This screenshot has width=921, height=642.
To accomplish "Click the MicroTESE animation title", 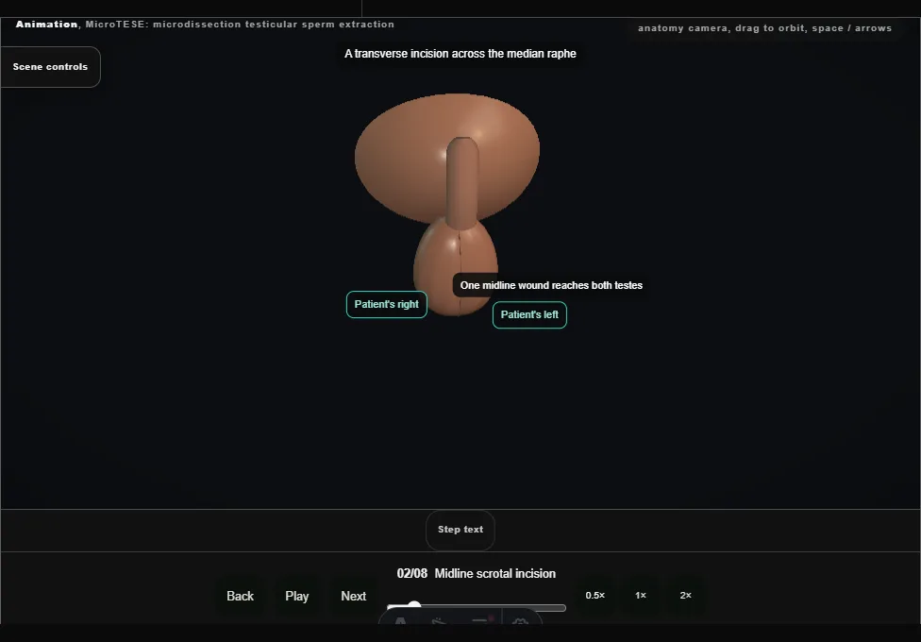I will pyautogui.click(x=205, y=25).
